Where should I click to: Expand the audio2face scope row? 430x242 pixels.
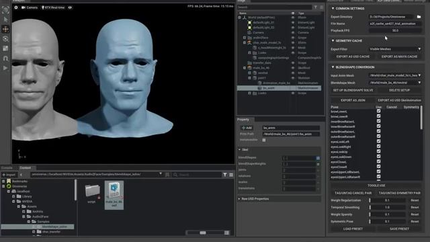click(245, 38)
